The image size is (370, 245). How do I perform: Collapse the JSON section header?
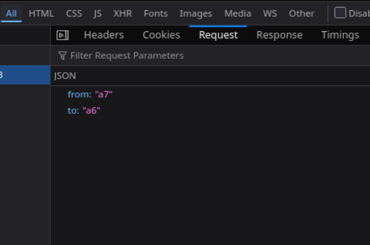click(x=211, y=76)
